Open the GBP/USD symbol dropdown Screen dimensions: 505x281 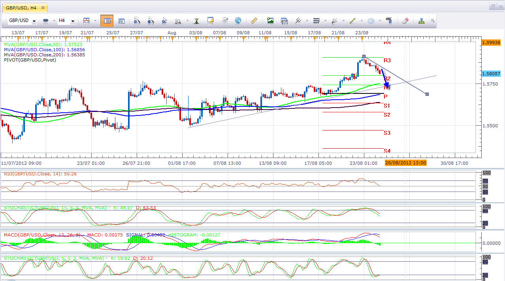coord(34,21)
